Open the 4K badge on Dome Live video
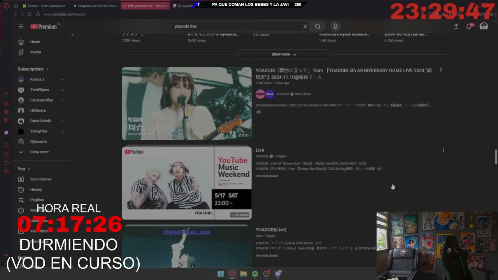Viewport: 498px width, 280px height. (259, 112)
